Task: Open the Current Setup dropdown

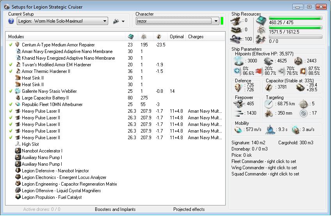Action: coord(62,21)
